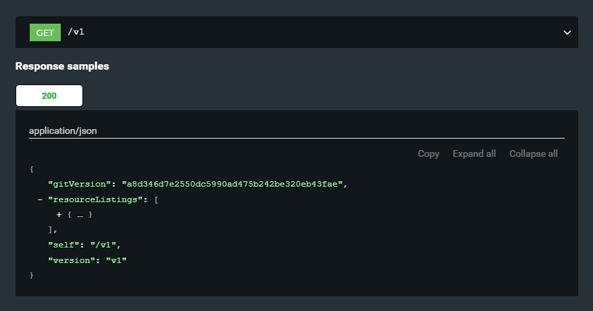The image size is (593, 311).
Task: Click the green GET method badge
Action: [45, 32]
